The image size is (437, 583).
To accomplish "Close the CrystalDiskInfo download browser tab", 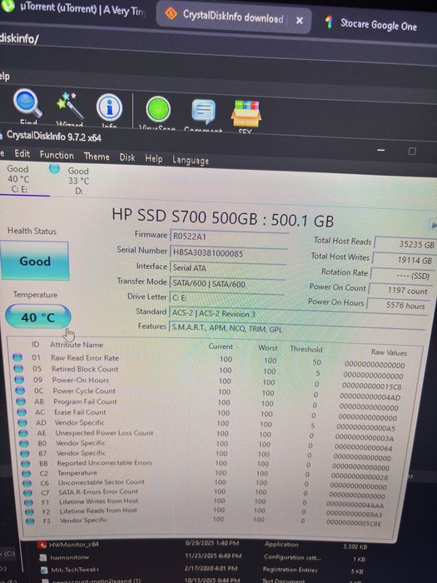I will [299, 21].
